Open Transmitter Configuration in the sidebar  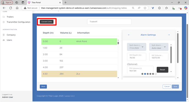coord(18,22)
